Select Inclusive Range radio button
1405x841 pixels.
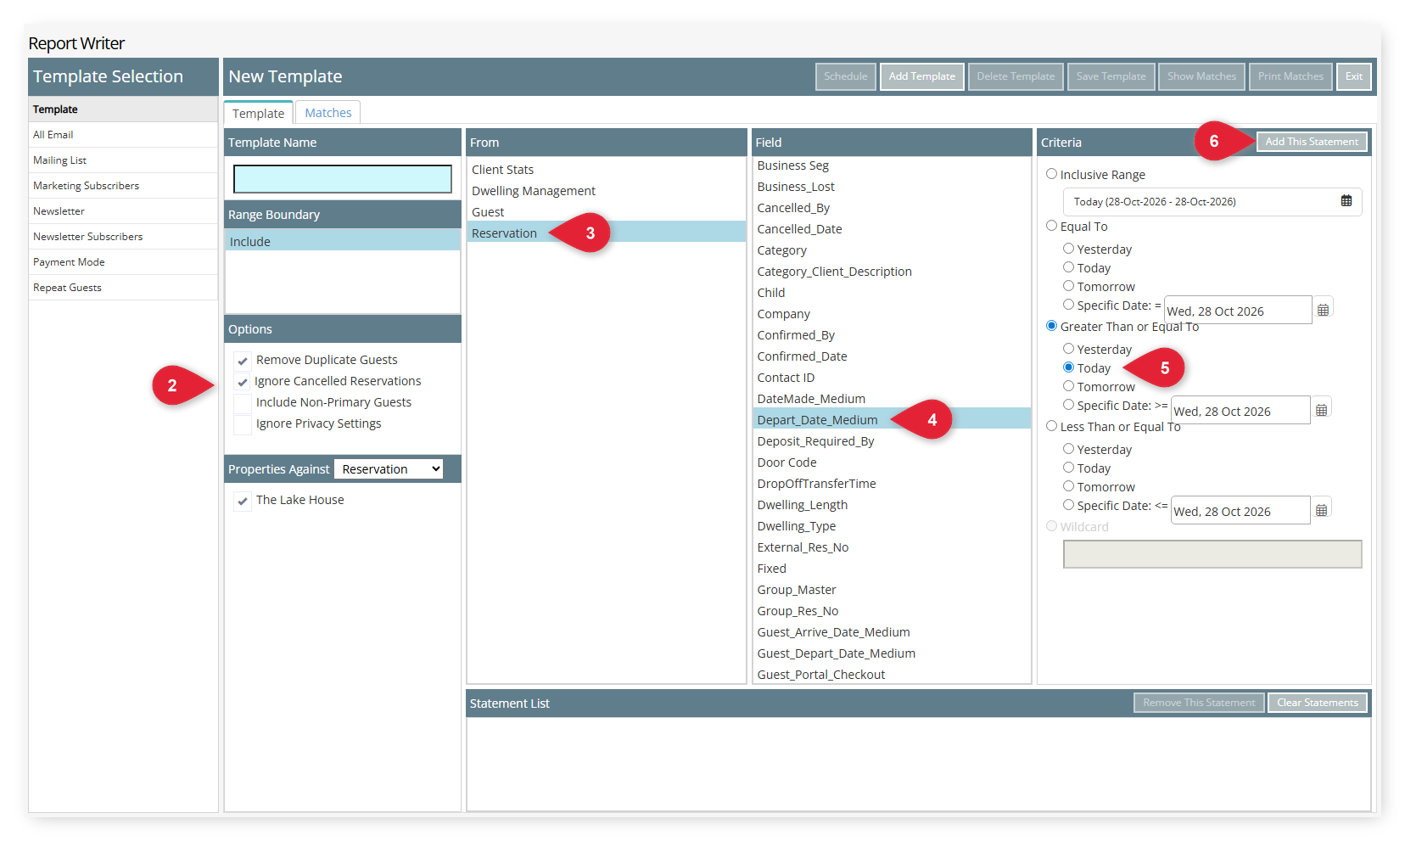(1051, 174)
